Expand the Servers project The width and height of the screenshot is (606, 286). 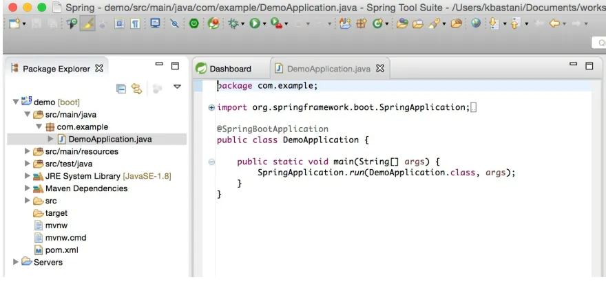16,262
